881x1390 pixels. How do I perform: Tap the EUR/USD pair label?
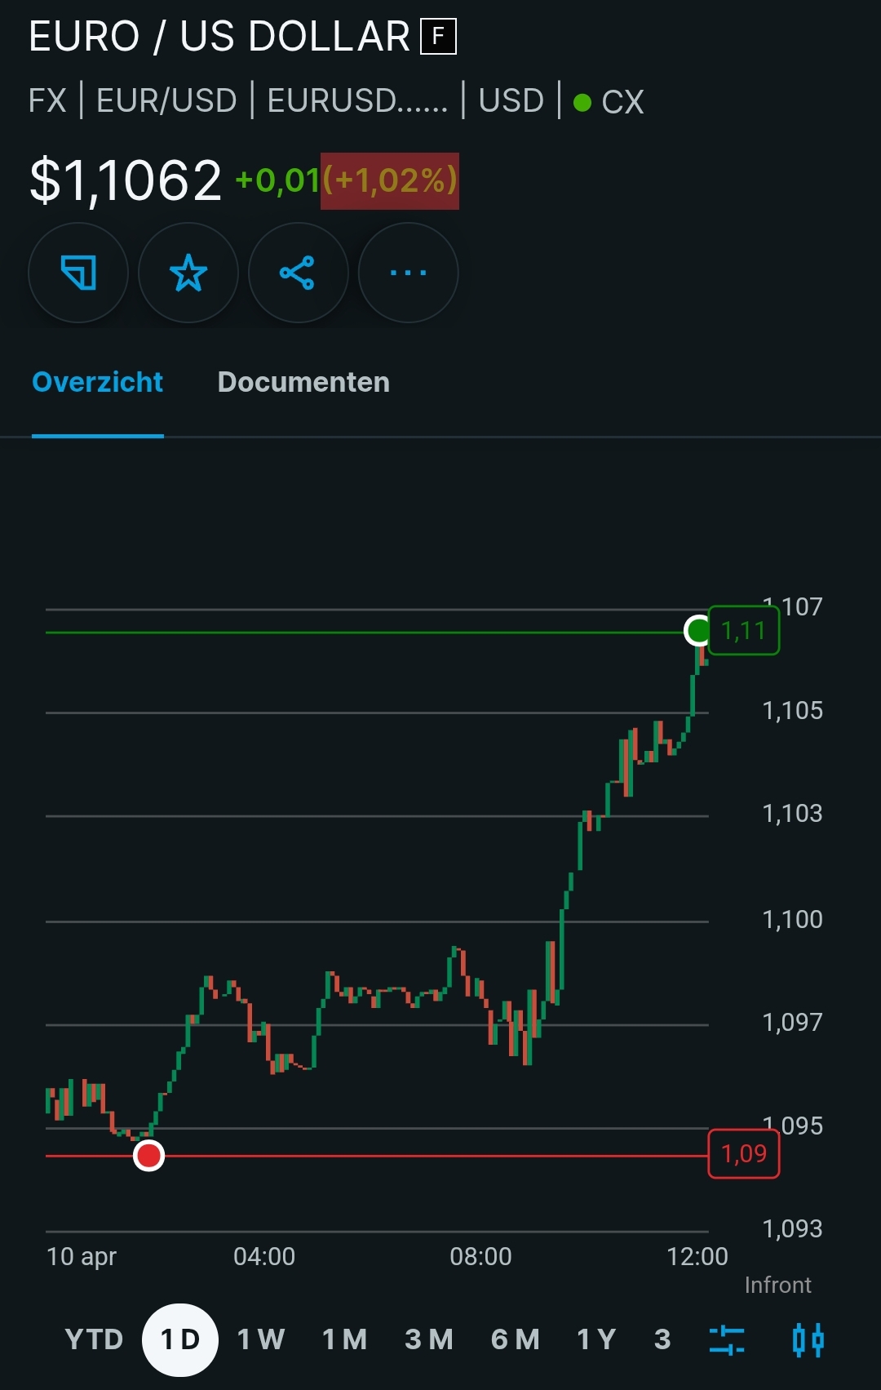(x=166, y=101)
